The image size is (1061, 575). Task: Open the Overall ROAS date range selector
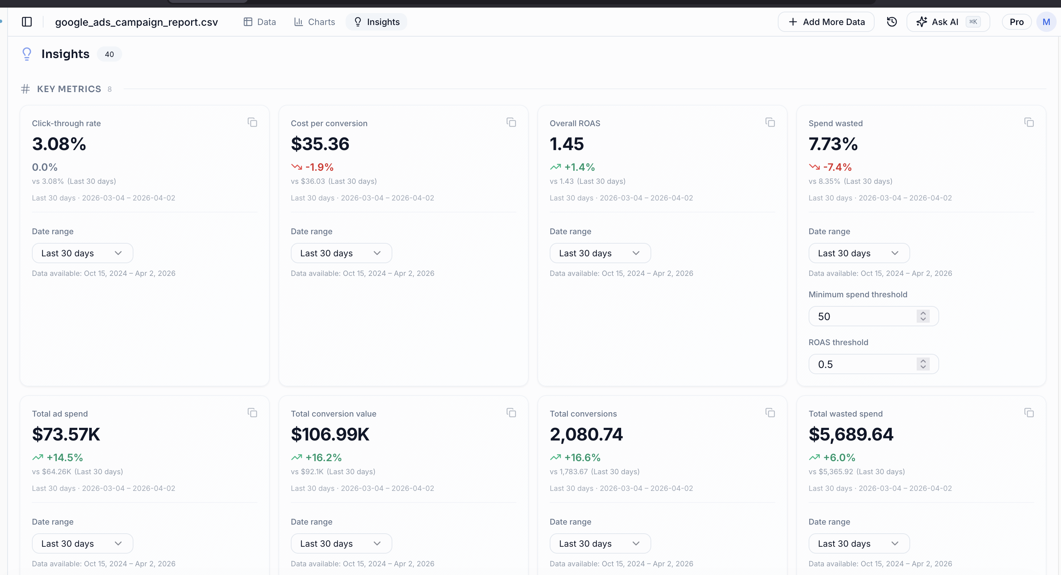tap(600, 253)
